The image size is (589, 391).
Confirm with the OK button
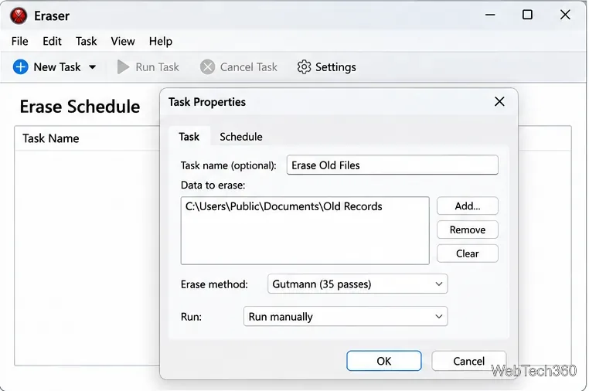point(383,361)
